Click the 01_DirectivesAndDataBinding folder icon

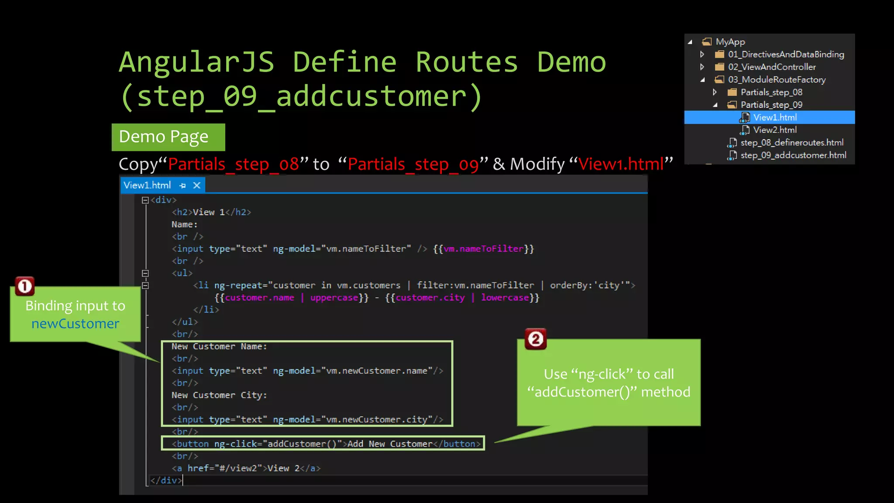point(719,55)
